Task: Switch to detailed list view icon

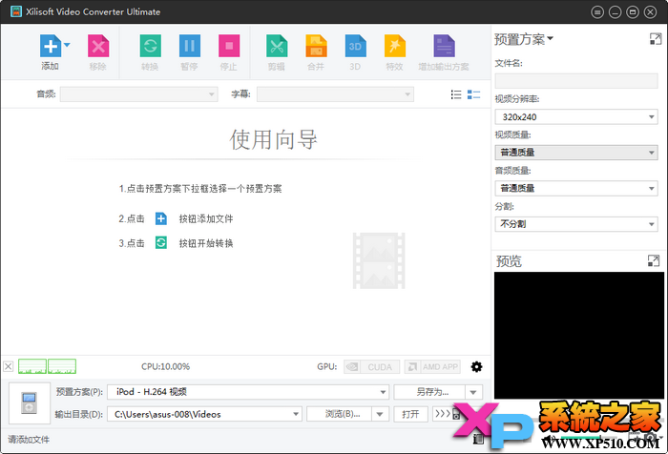Action: pyautogui.click(x=473, y=94)
